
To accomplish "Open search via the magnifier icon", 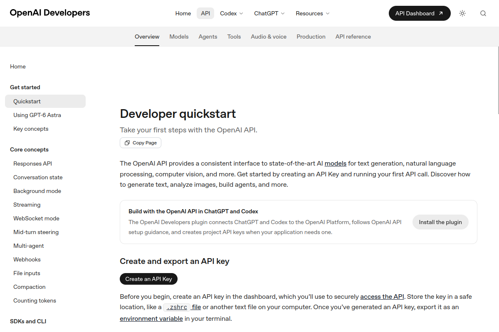I will [x=483, y=13].
